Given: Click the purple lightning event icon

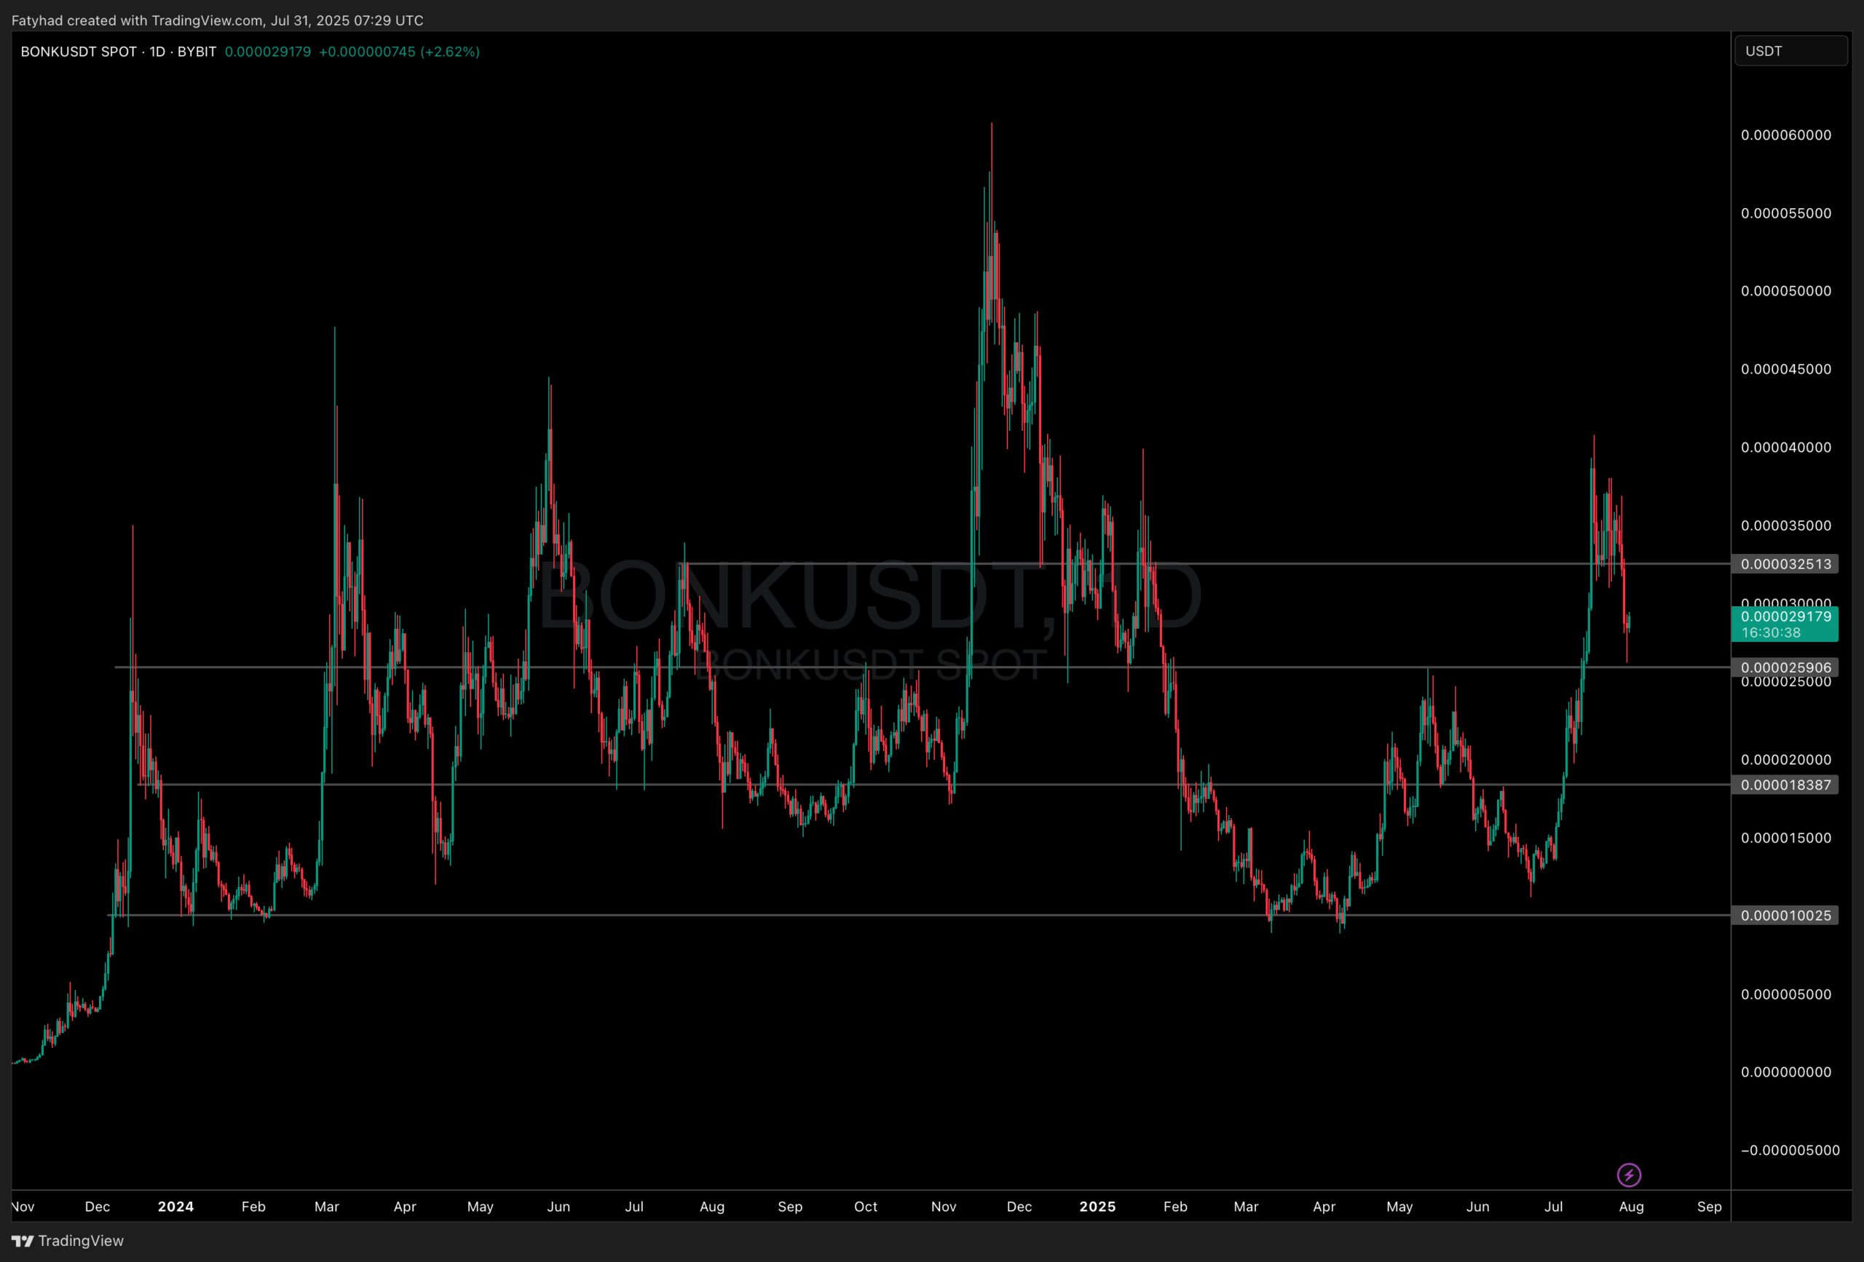Looking at the screenshot, I should 1628,1175.
